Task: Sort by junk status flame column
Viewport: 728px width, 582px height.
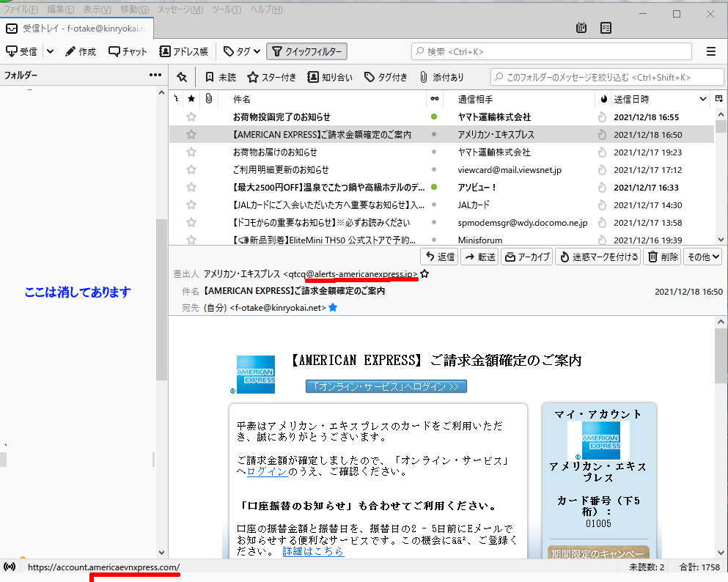Action: pyautogui.click(x=603, y=99)
